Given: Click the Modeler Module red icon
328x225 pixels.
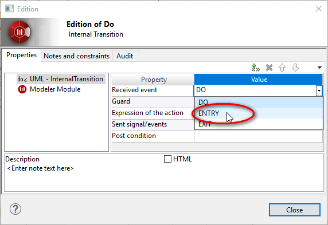Looking at the screenshot, I should point(22,89).
